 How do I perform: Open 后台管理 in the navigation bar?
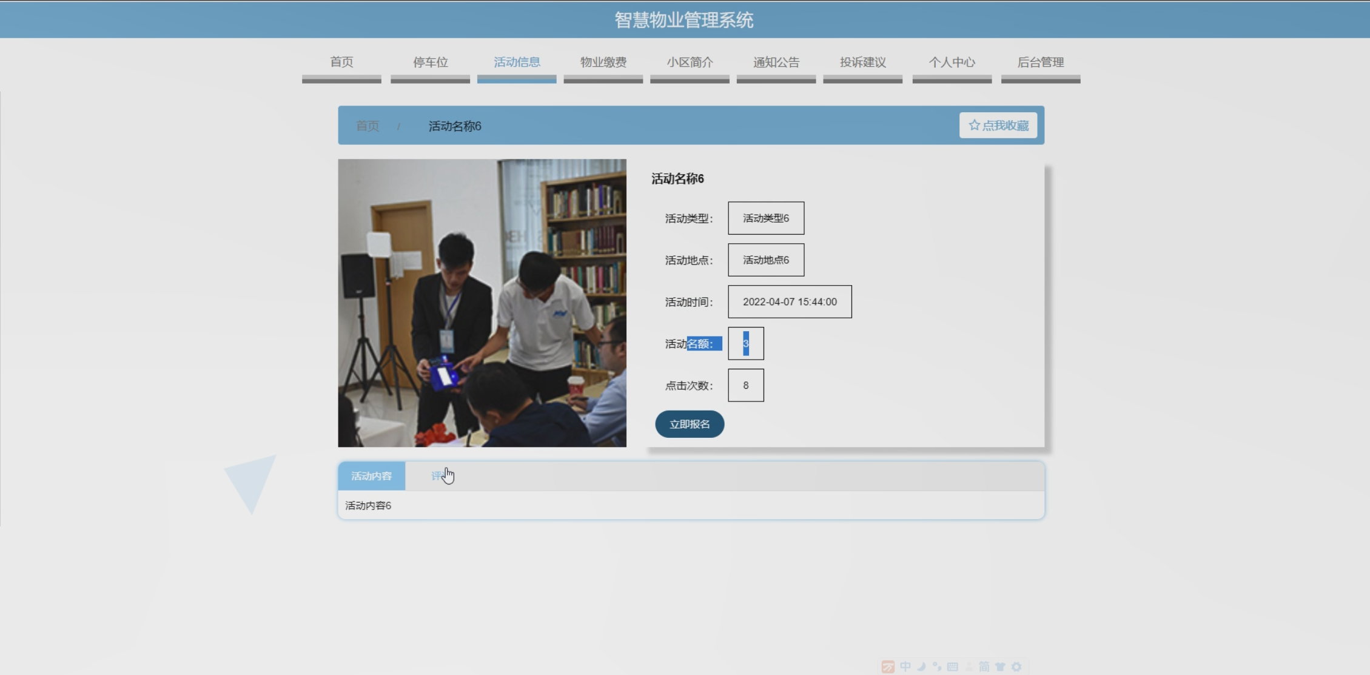[x=1040, y=62]
